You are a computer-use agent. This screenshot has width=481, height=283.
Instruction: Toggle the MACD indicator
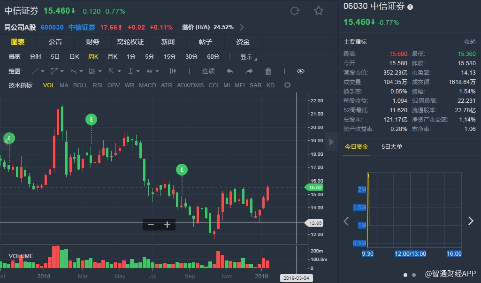147,85
